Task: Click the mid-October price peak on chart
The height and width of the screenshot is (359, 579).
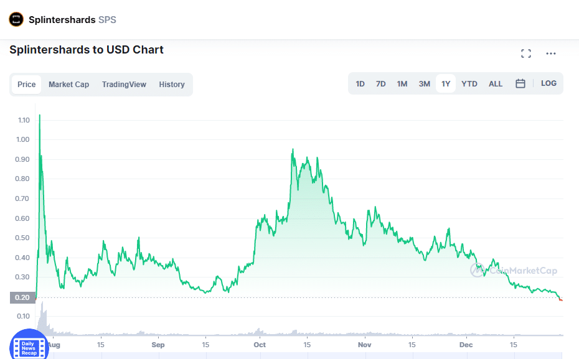Action: pyautogui.click(x=293, y=149)
